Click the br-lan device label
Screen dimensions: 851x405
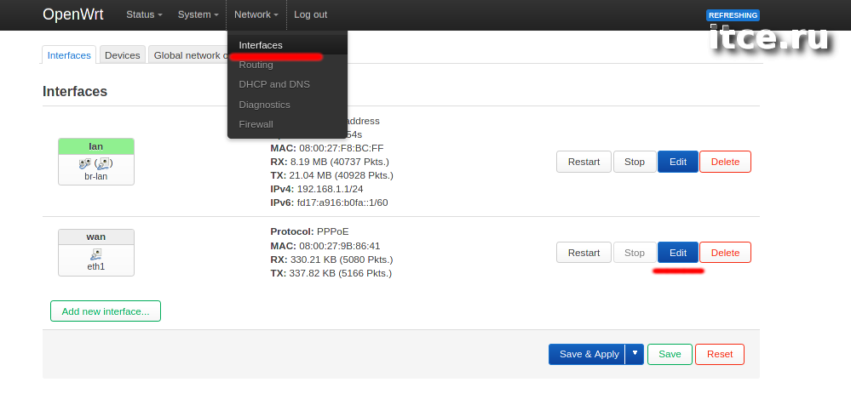click(96, 176)
